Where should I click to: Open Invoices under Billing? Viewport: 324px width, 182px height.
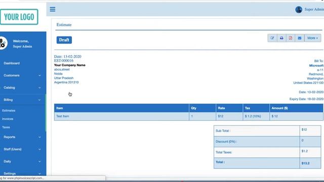click(8, 119)
